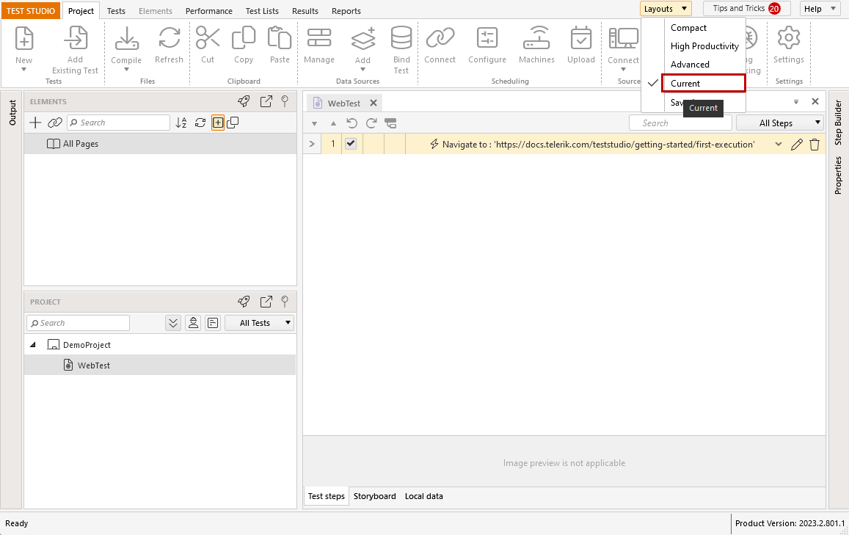Screen dimensions: 849x535
Task: Pop out the Project panel
Action: [x=266, y=302]
